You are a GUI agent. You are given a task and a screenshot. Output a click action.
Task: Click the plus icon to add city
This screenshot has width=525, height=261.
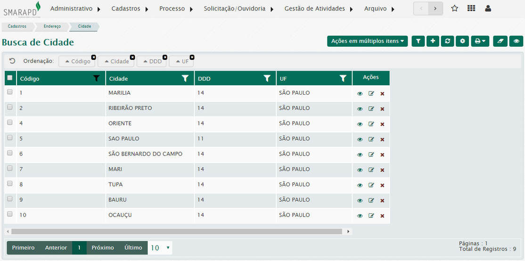(433, 41)
